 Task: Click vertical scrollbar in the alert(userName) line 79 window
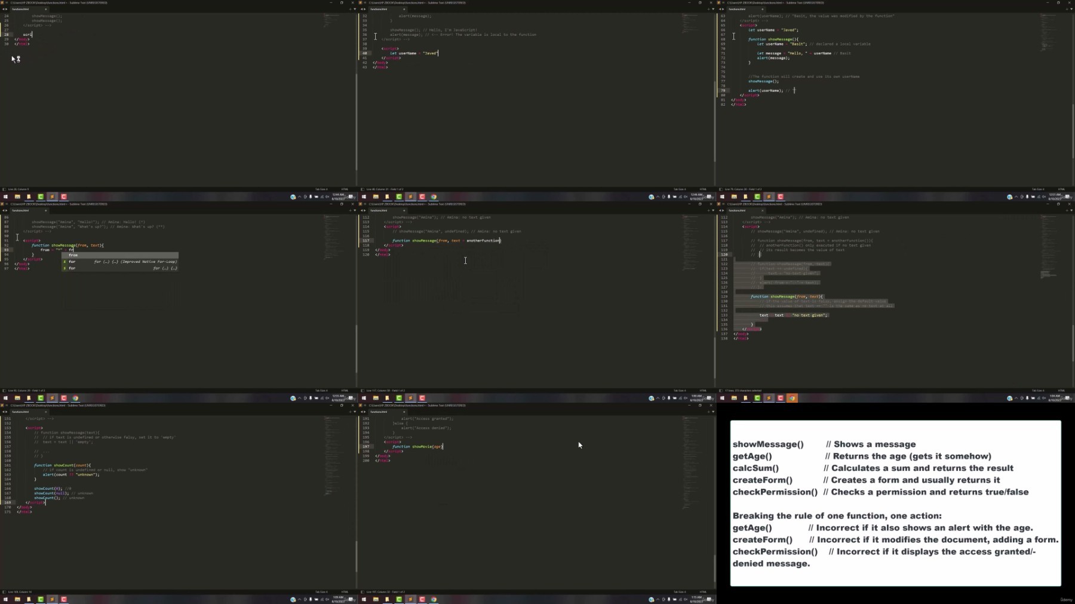click(1073, 131)
